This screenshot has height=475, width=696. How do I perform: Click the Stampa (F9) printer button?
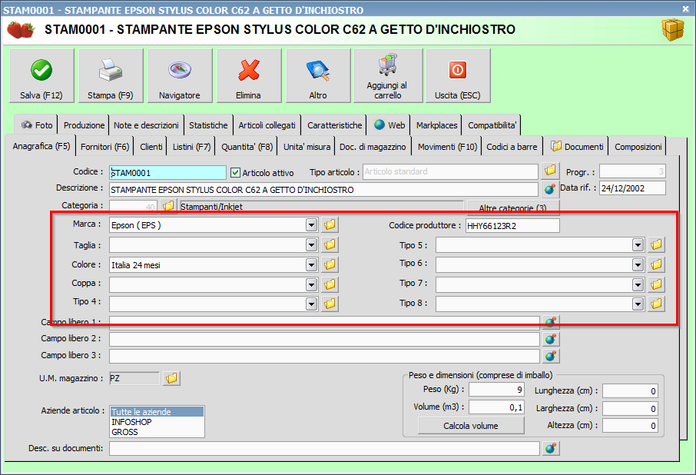point(111,76)
